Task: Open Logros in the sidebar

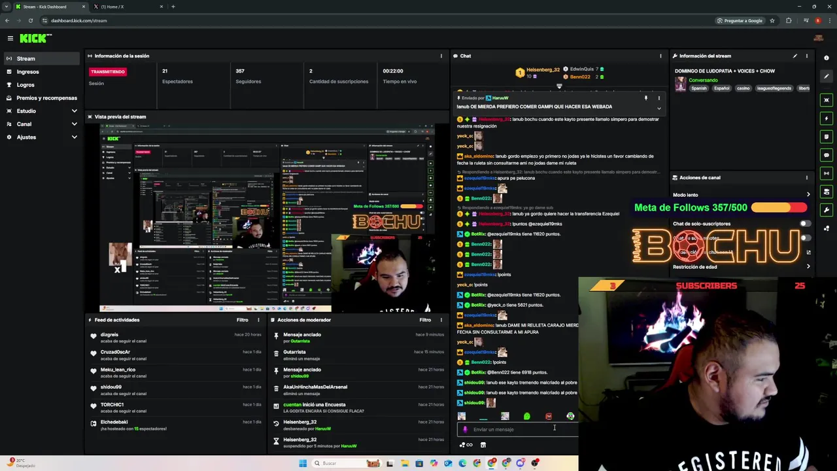Action: pos(41,85)
